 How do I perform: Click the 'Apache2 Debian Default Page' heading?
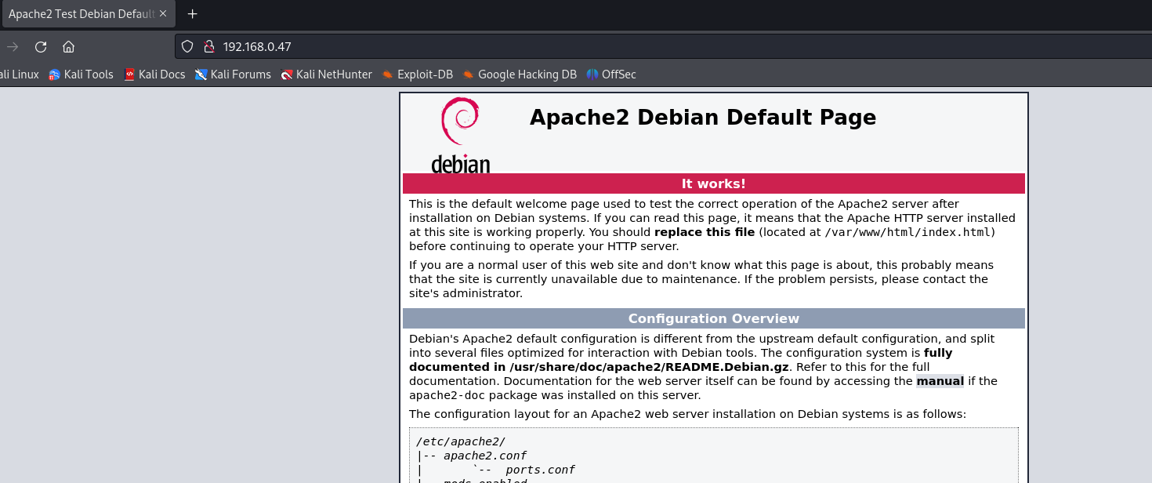tap(703, 118)
